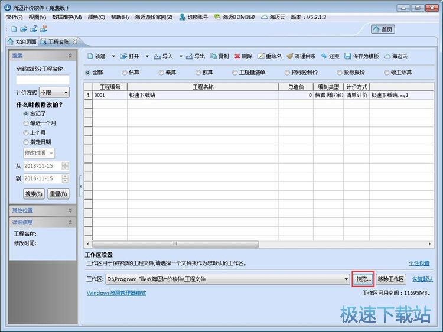Collapse the 详细信息 panel

[70, 222]
